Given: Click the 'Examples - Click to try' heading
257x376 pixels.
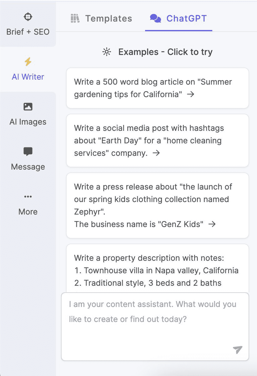Looking at the screenshot, I should click(165, 52).
